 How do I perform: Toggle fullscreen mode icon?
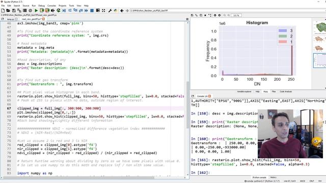(103, 10)
